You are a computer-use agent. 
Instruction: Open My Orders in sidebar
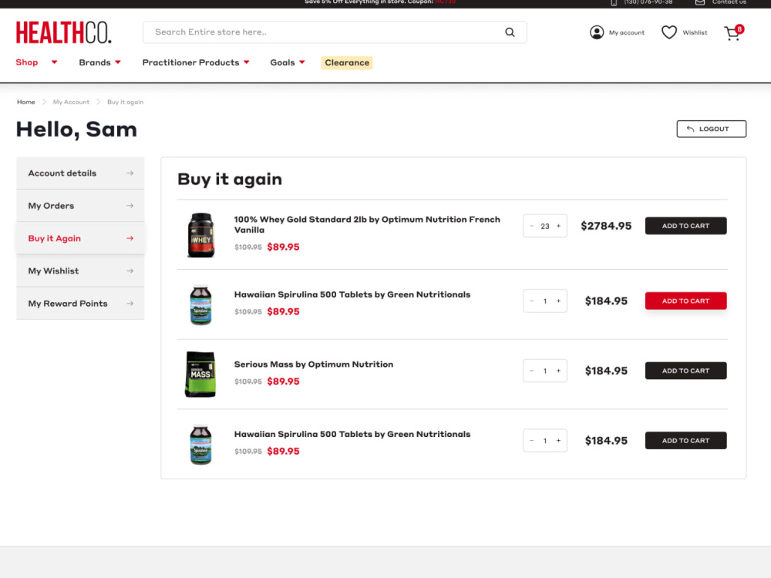tap(80, 206)
